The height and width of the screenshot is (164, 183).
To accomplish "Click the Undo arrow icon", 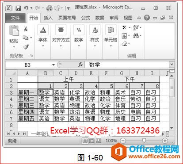I will point(26,8).
